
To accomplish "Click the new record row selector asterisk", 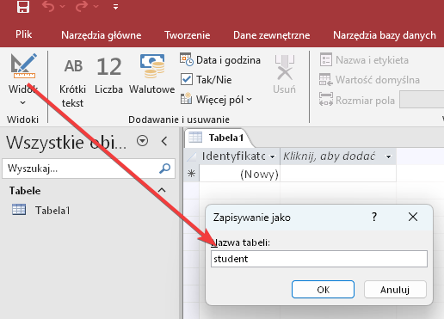I will (x=192, y=174).
